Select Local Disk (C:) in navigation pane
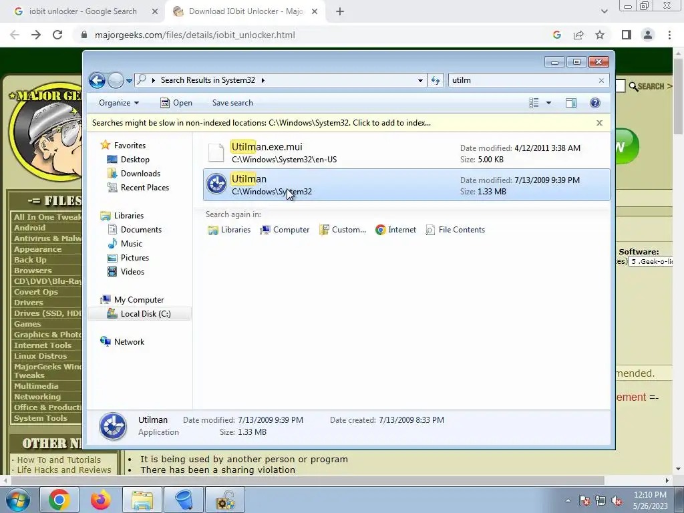The height and width of the screenshot is (513, 684). (x=140, y=314)
